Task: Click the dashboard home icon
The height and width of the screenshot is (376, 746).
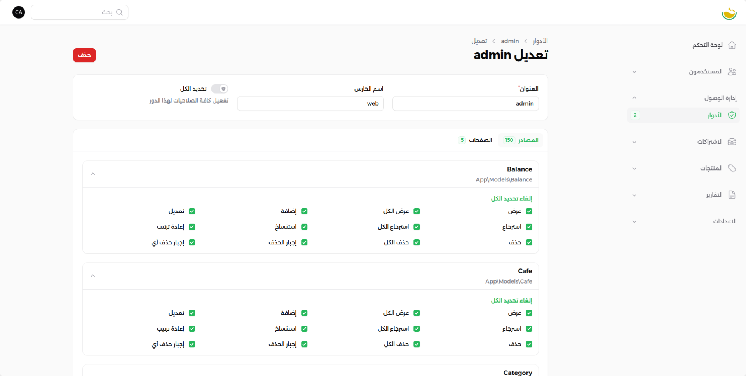Action: click(x=732, y=45)
